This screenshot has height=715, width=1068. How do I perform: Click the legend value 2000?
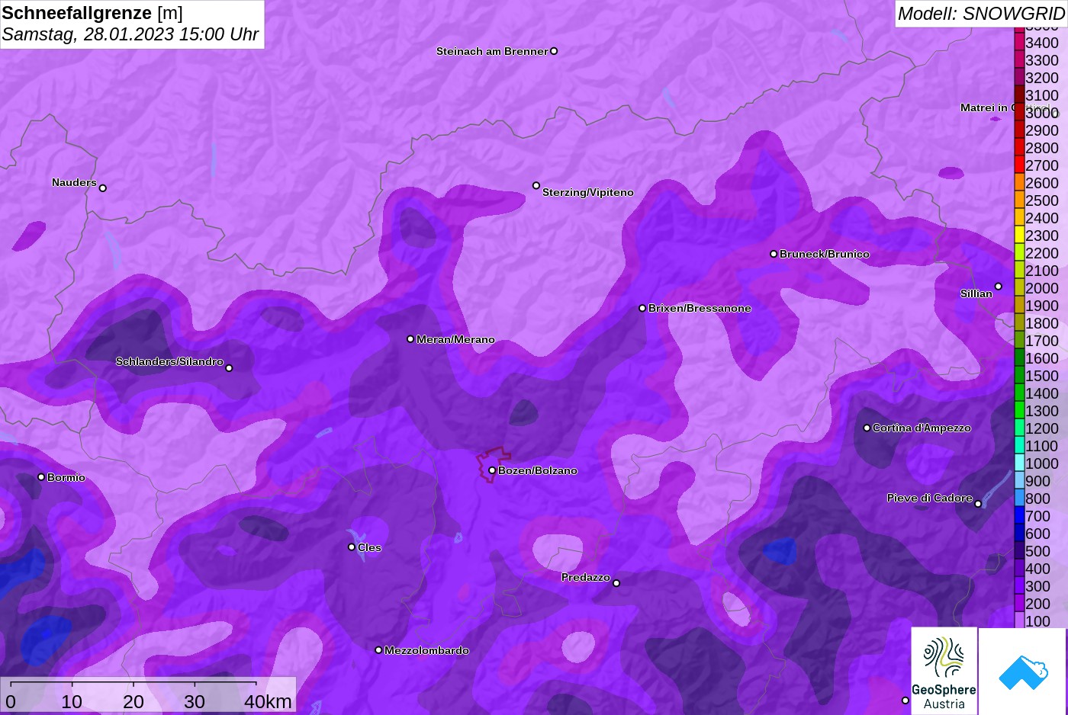pos(1042,288)
